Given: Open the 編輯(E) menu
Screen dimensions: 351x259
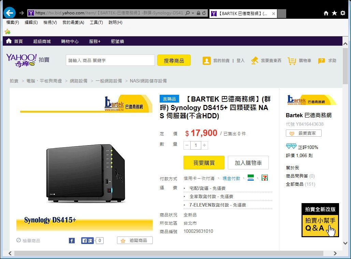Looking at the screenshot, I should (x=31, y=22).
